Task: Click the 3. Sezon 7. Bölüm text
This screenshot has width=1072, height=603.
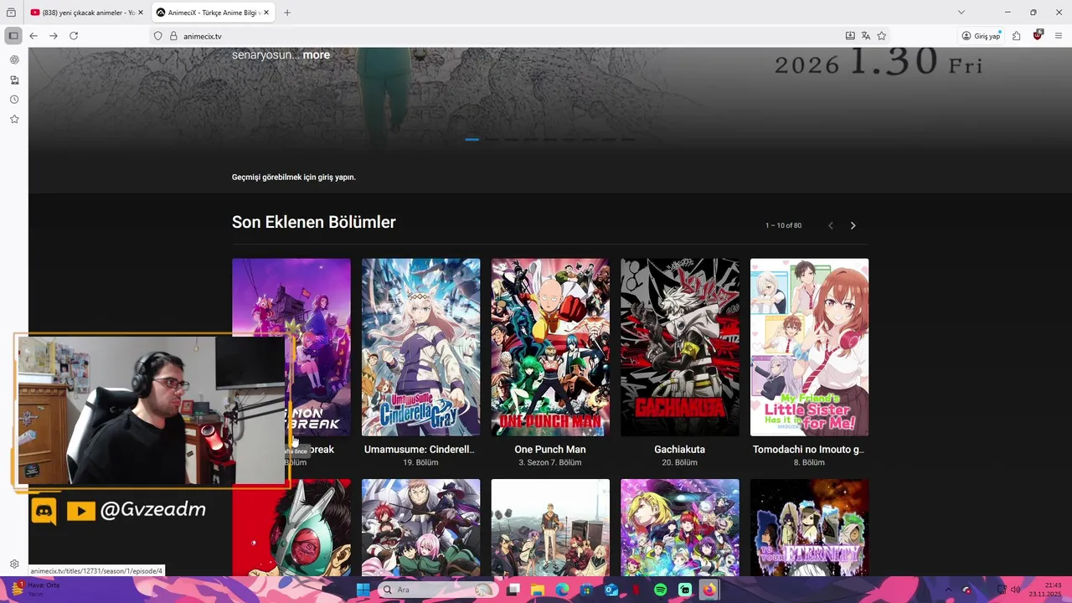Action: point(550,462)
